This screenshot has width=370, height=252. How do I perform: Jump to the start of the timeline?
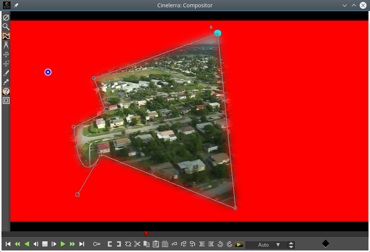click(8, 244)
